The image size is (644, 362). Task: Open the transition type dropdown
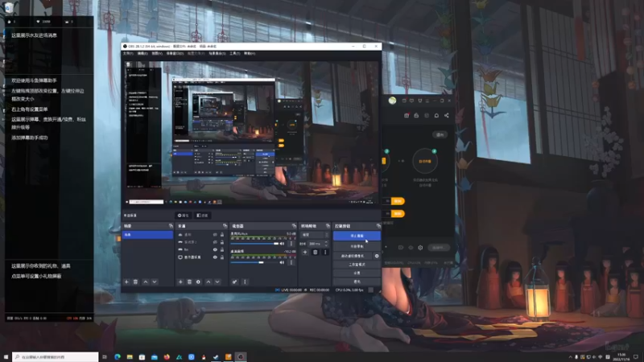tap(315, 235)
